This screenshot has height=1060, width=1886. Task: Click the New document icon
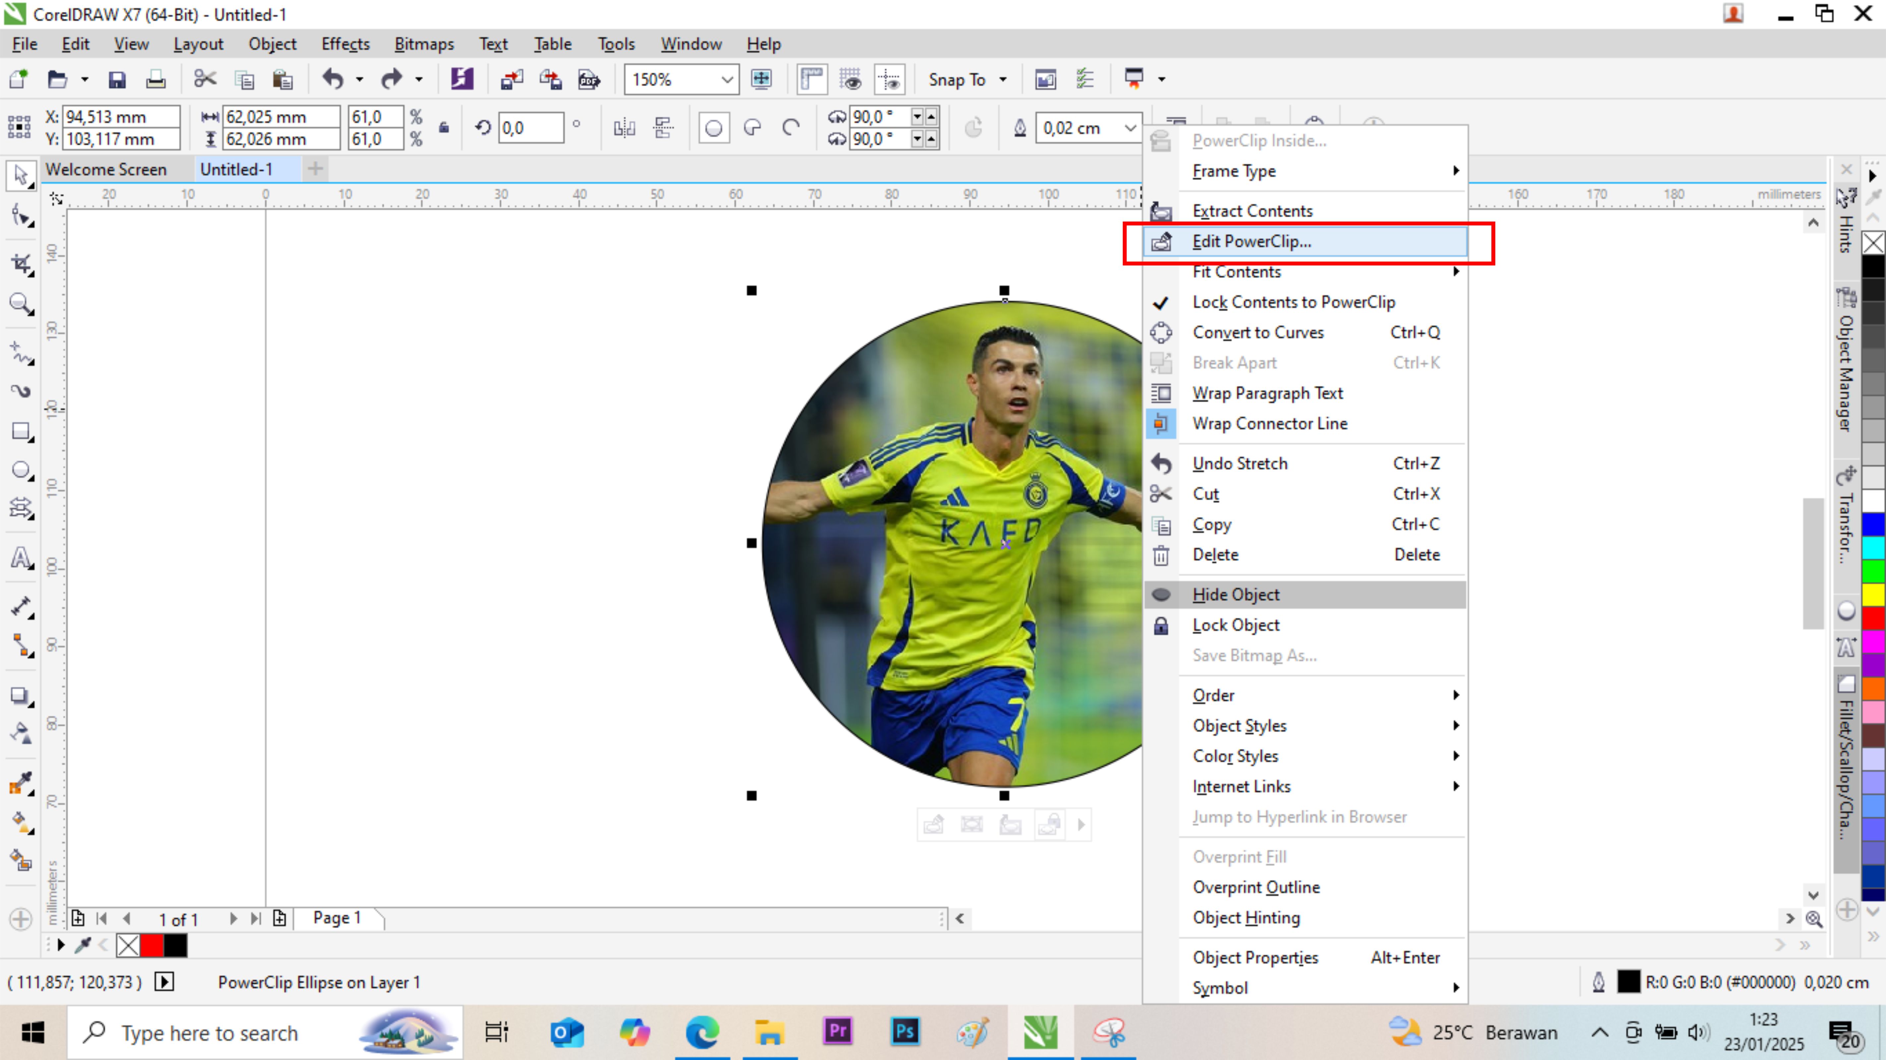18,79
